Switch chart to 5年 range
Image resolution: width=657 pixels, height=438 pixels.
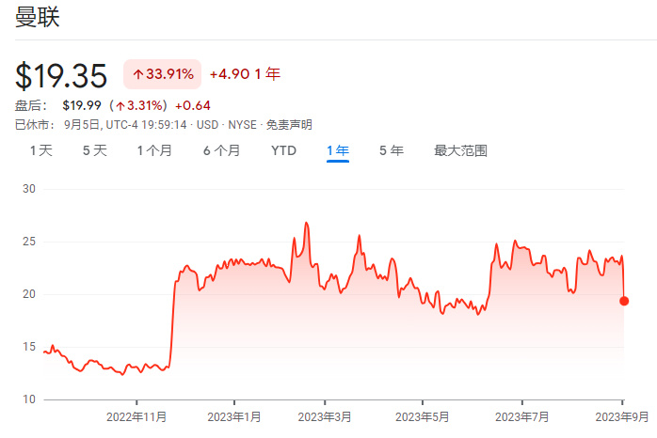tap(392, 150)
